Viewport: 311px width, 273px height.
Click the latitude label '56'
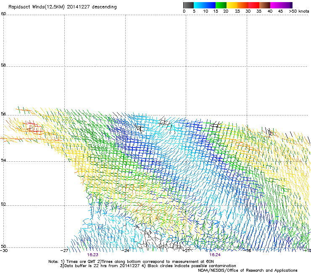(x=3, y=114)
